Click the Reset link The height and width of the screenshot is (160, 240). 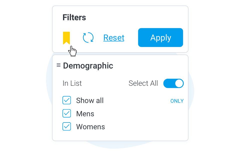(114, 38)
